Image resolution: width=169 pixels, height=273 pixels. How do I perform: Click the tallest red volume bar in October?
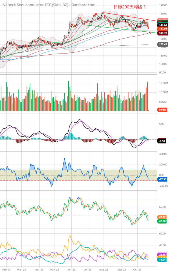(148, 96)
